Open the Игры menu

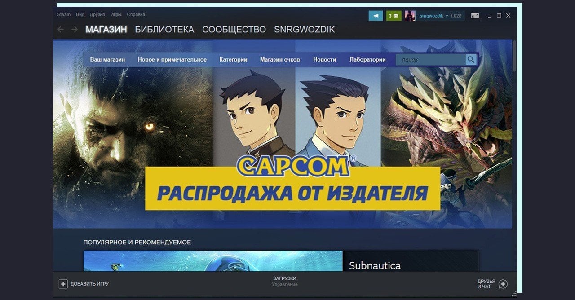(116, 15)
